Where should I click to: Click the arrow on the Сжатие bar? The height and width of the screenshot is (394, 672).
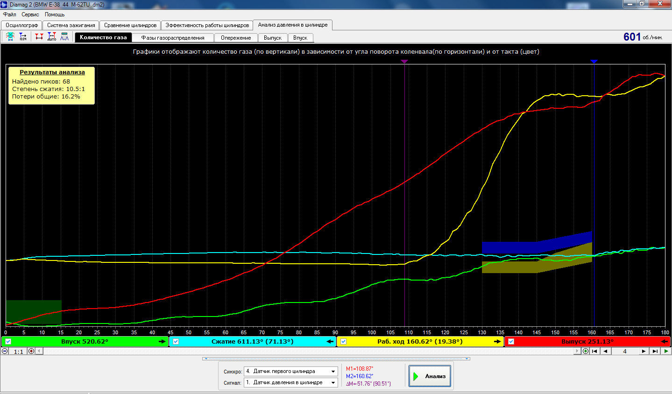click(330, 342)
